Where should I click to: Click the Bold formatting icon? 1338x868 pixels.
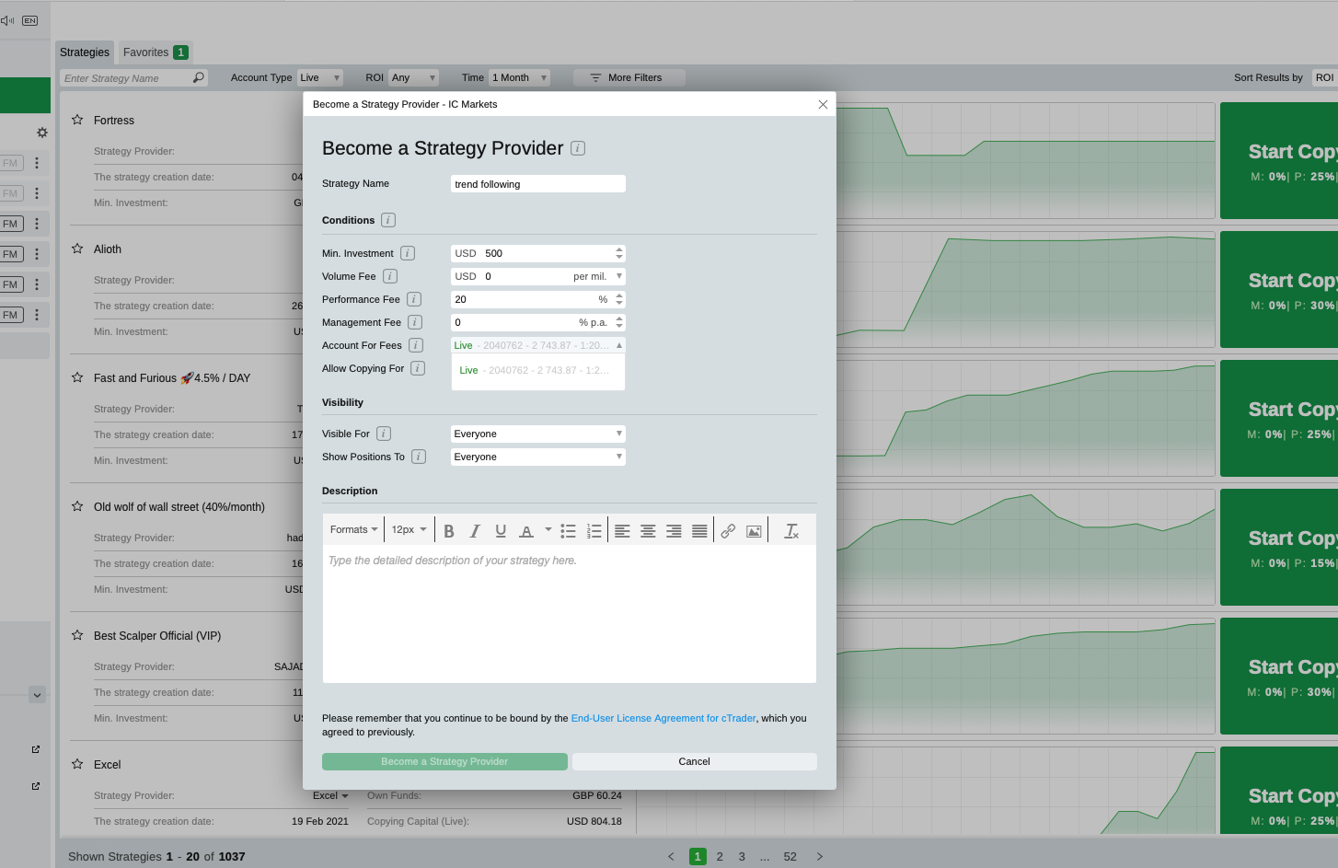449,531
